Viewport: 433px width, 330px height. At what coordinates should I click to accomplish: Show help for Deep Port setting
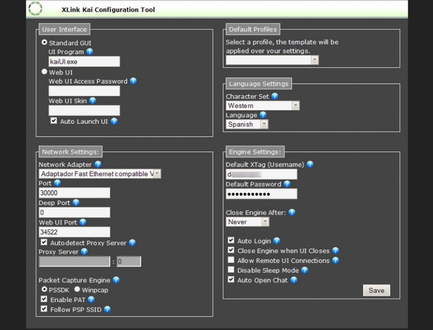pyautogui.click(x=76, y=203)
